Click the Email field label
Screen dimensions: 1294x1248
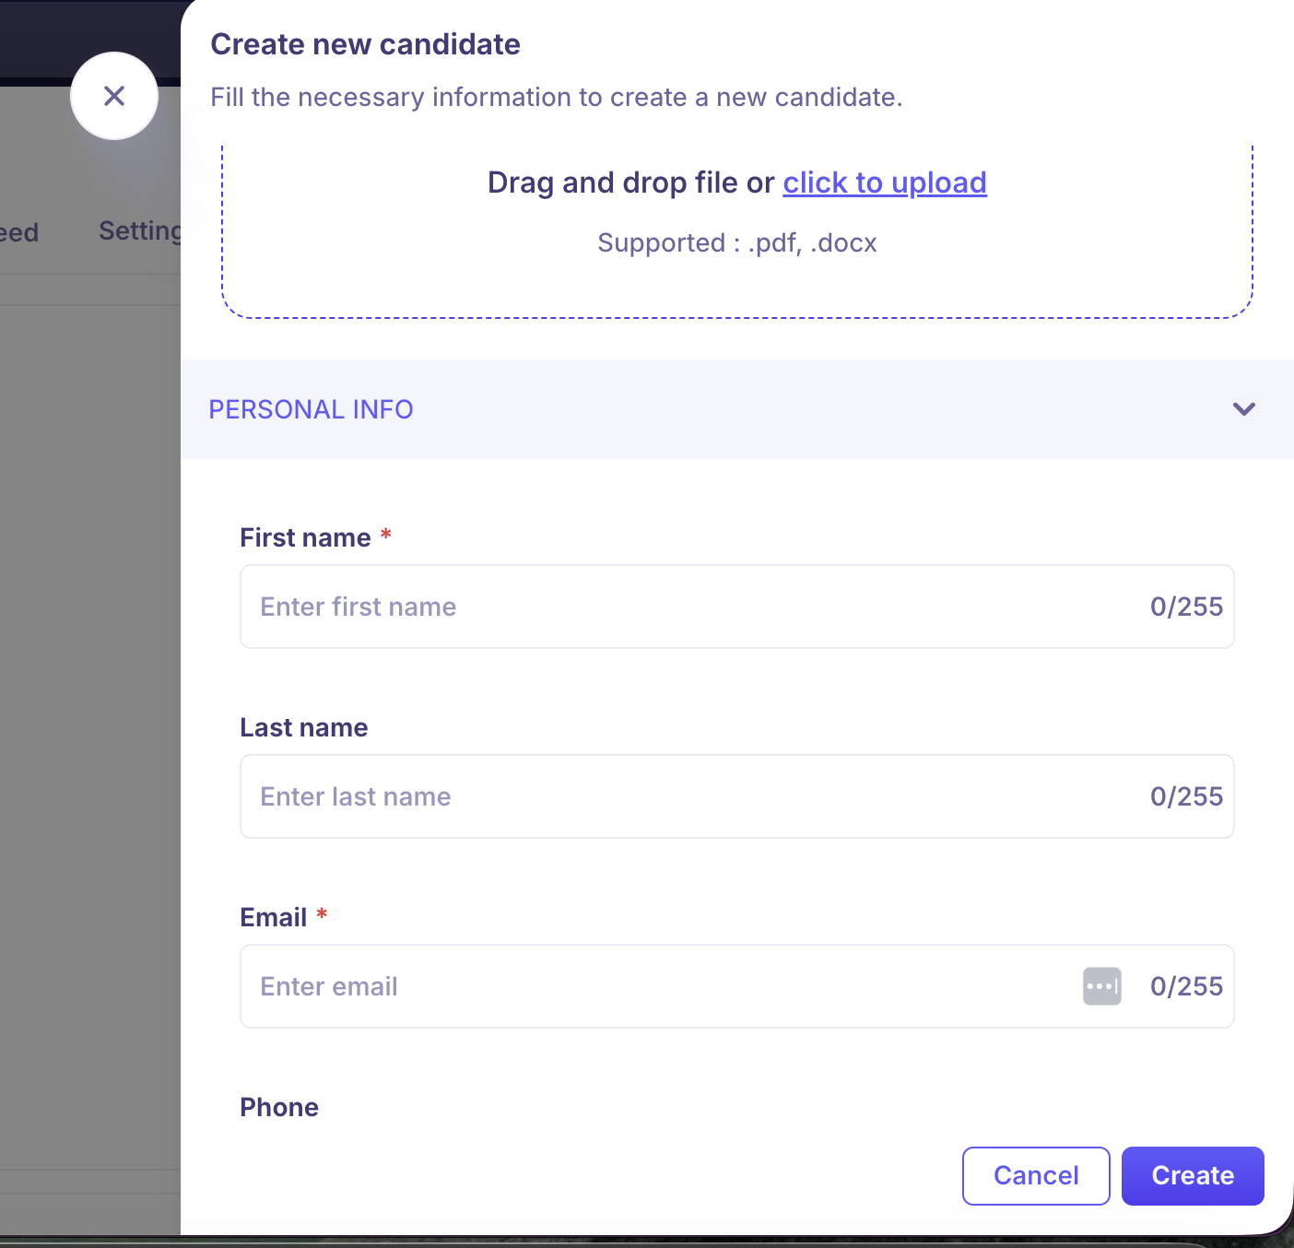pos(273,917)
